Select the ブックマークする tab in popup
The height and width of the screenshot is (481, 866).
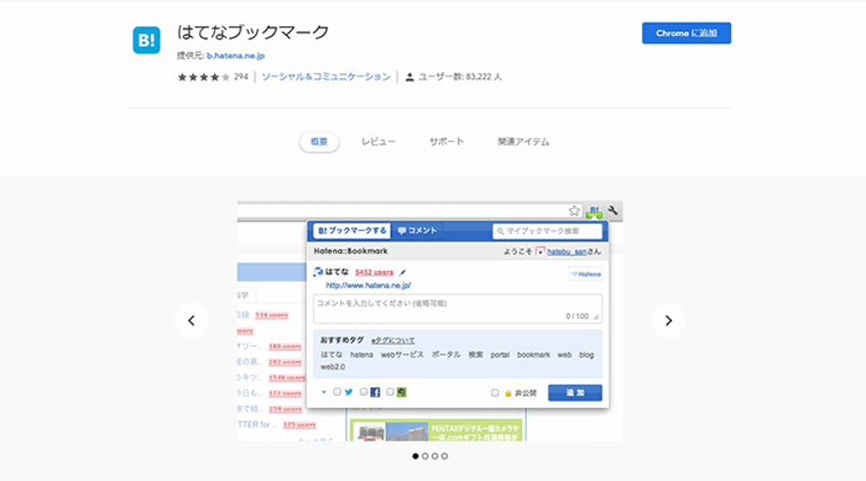point(352,231)
